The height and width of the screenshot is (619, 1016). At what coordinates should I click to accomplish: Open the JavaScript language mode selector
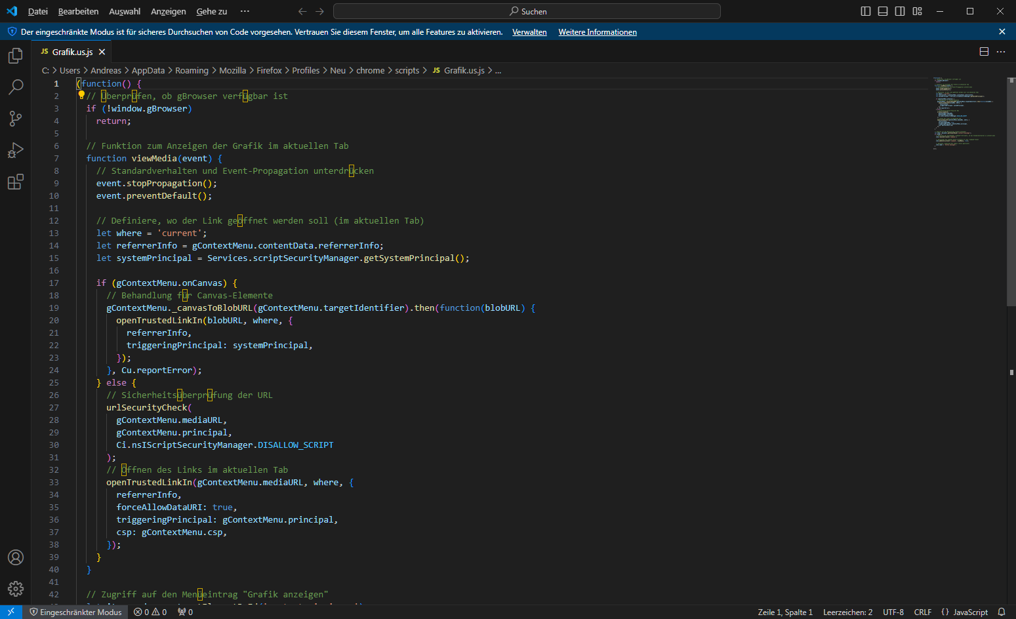(x=964, y=612)
